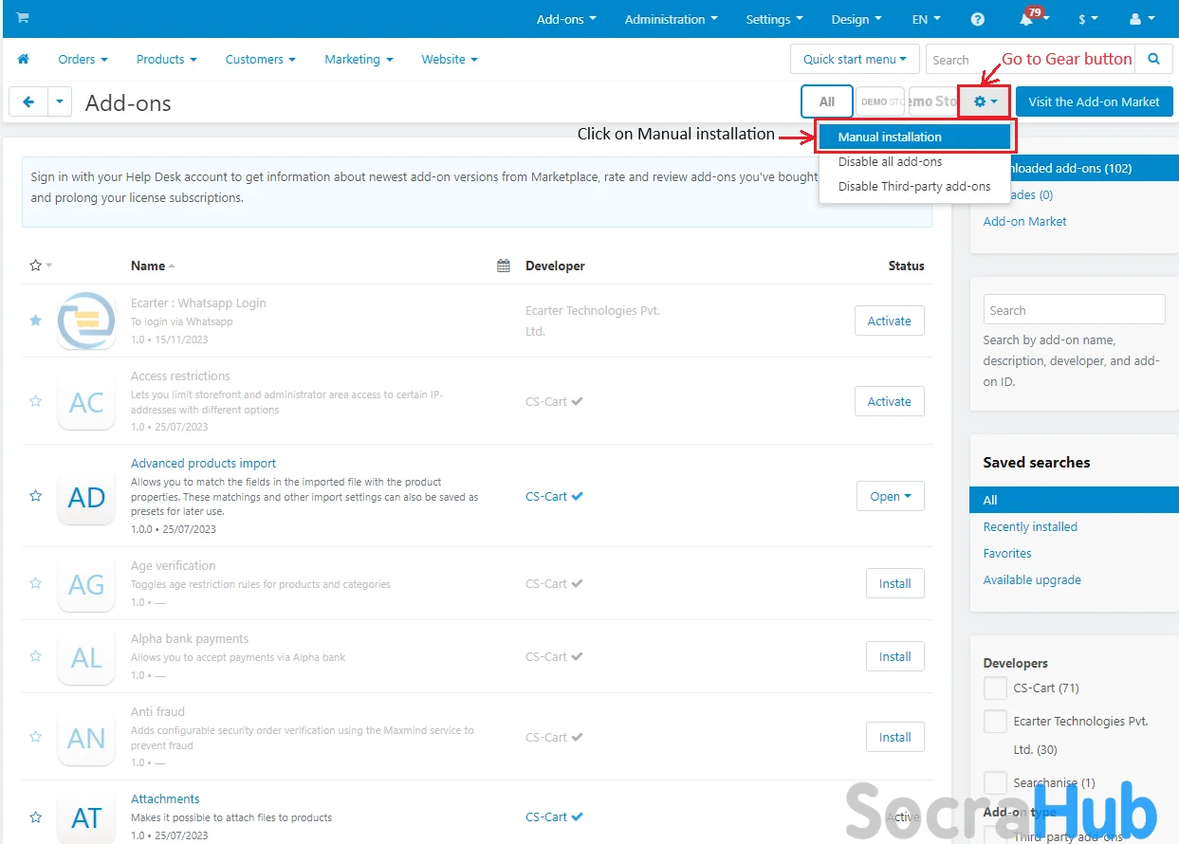This screenshot has width=1179, height=844.
Task: Expand the Settings menu
Action: [x=774, y=19]
